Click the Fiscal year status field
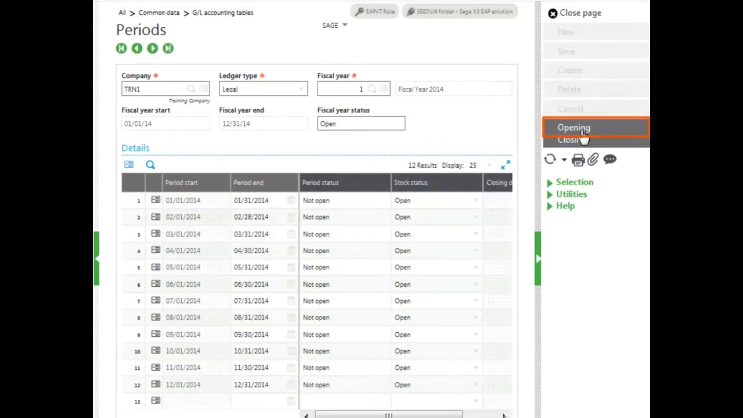 click(x=361, y=124)
